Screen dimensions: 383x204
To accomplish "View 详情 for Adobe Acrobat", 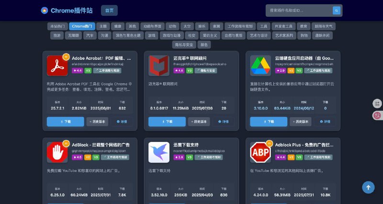I will pos(122,122).
